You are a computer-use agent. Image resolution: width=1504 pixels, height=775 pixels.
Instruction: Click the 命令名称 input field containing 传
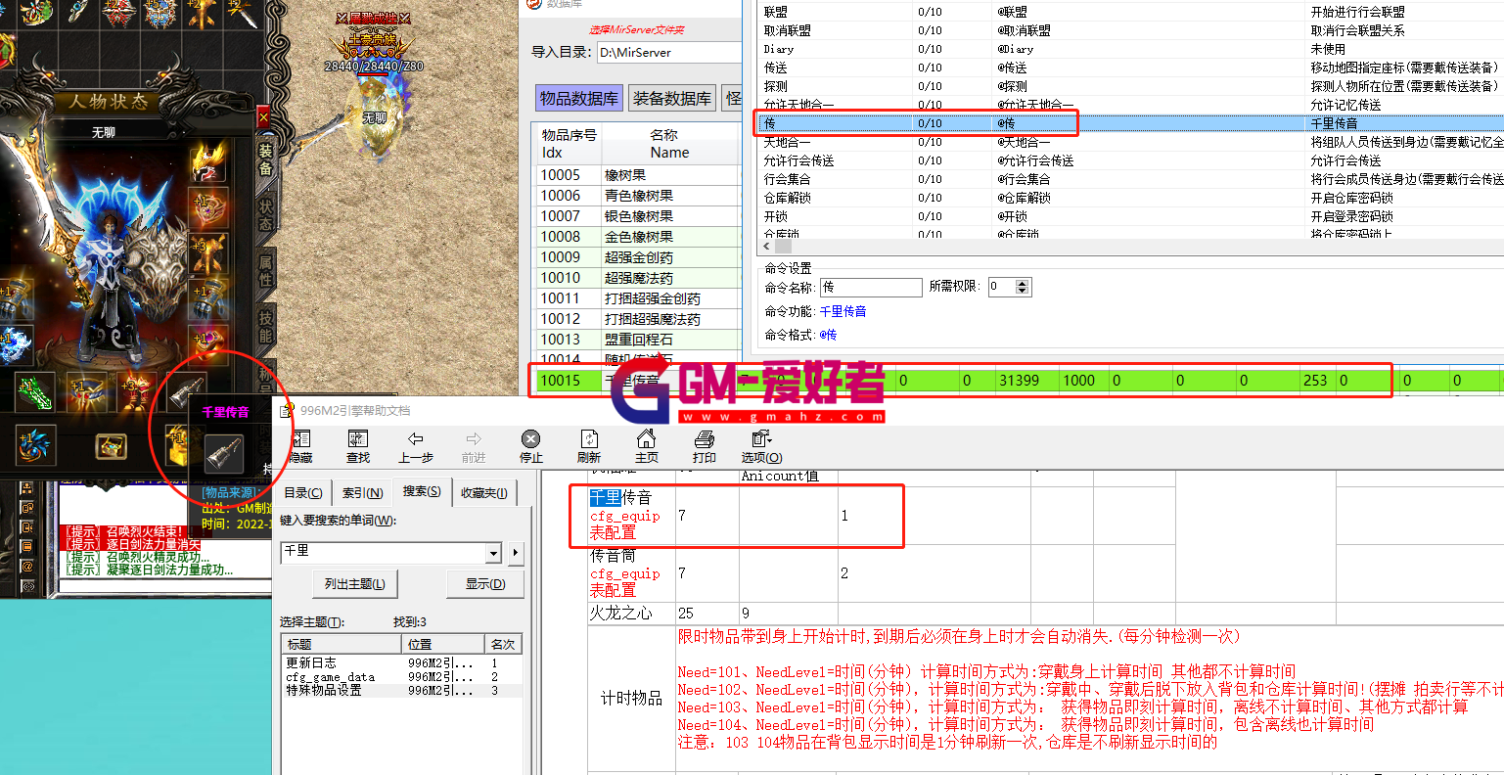pyautogui.click(x=871, y=287)
